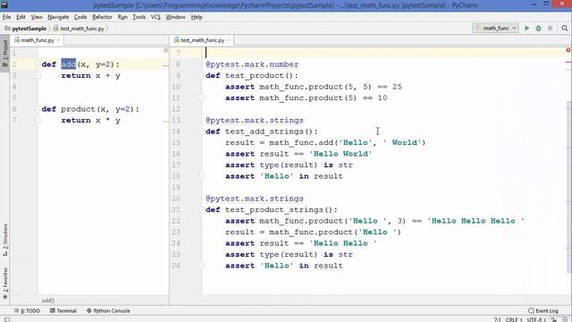Collapse test_product function fold marker
This screenshot has width=572, height=322.
click(201, 75)
